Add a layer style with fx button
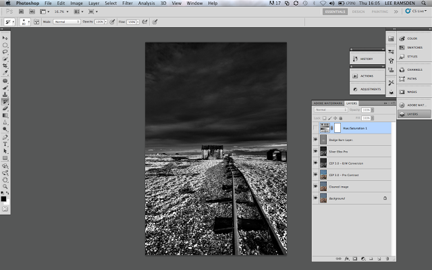Image resolution: width=432 pixels, height=270 pixels. click(347, 259)
